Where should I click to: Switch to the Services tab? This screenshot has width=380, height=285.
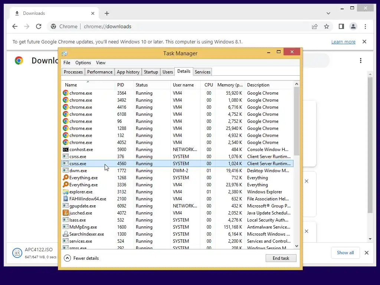(202, 72)
